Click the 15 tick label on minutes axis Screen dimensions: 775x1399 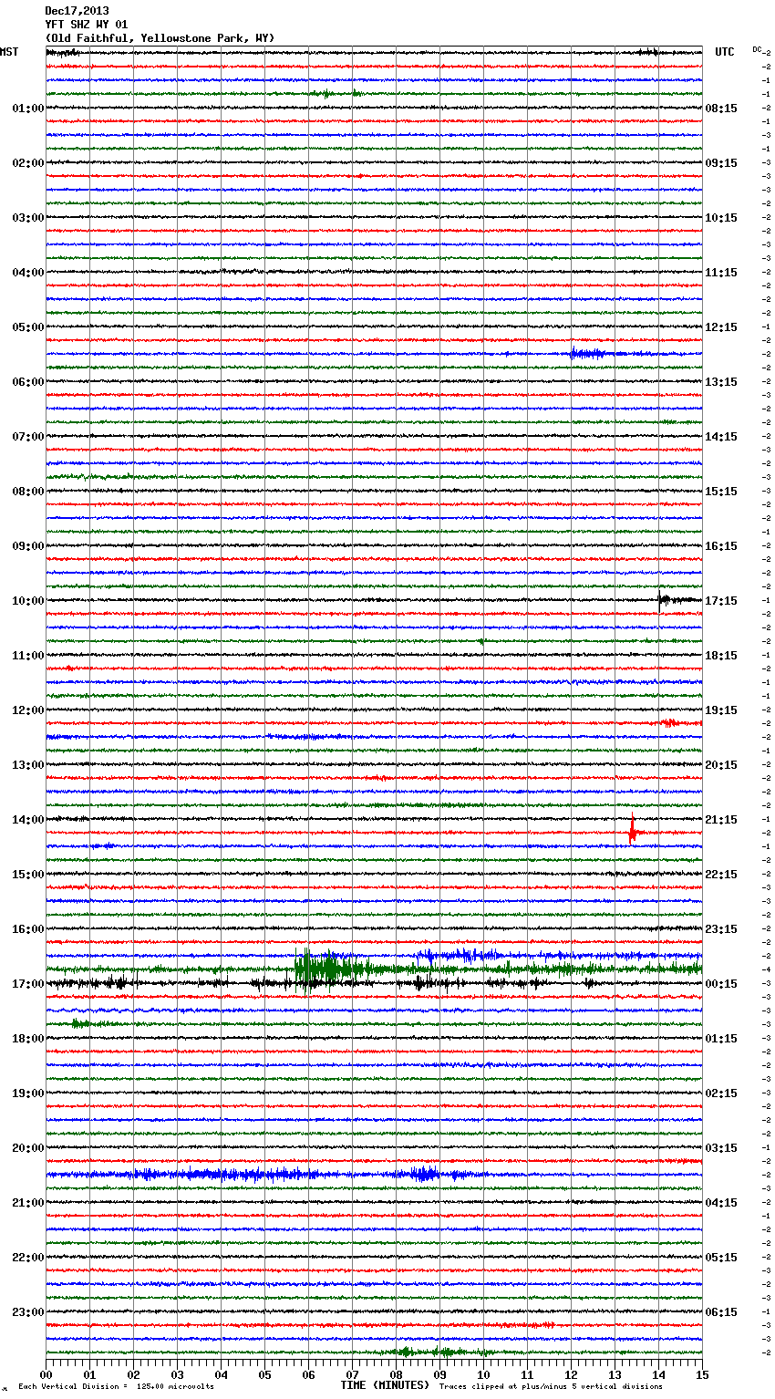pos(702,1374)
